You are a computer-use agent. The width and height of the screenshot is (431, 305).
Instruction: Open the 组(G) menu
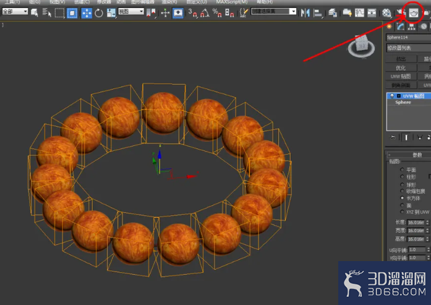click(35, 2)
